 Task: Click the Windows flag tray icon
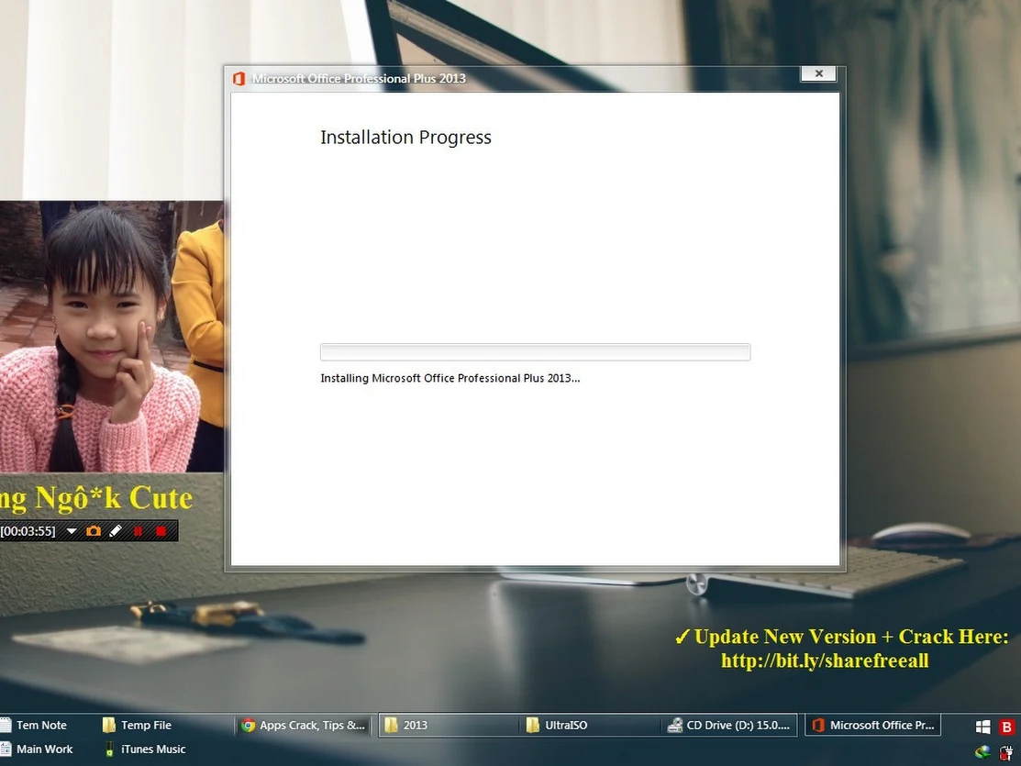(x=983, y=727)
